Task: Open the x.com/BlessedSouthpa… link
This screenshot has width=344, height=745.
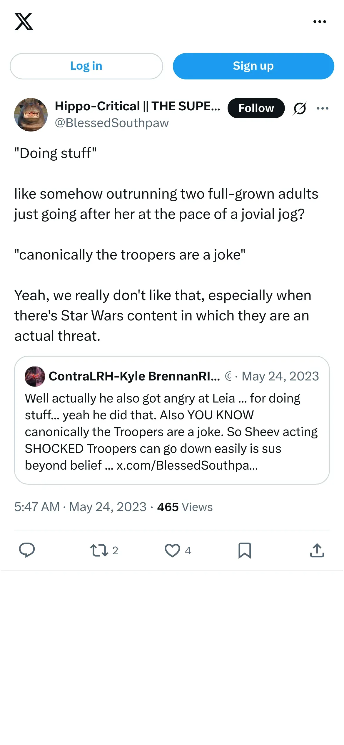Action: [x=187, y=465]
